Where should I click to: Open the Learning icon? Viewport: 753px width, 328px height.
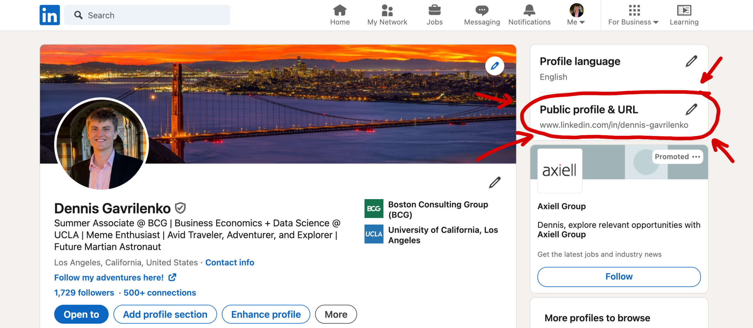(684, 10)
